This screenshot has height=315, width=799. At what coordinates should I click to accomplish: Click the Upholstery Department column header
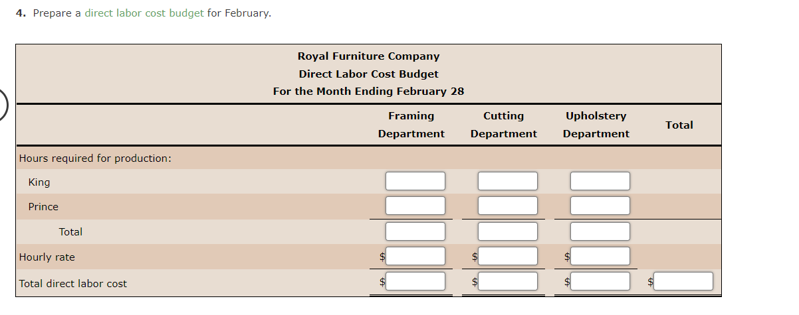[596, 125]
